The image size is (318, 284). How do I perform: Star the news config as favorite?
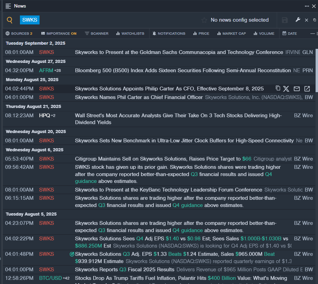tap(204, 20)
